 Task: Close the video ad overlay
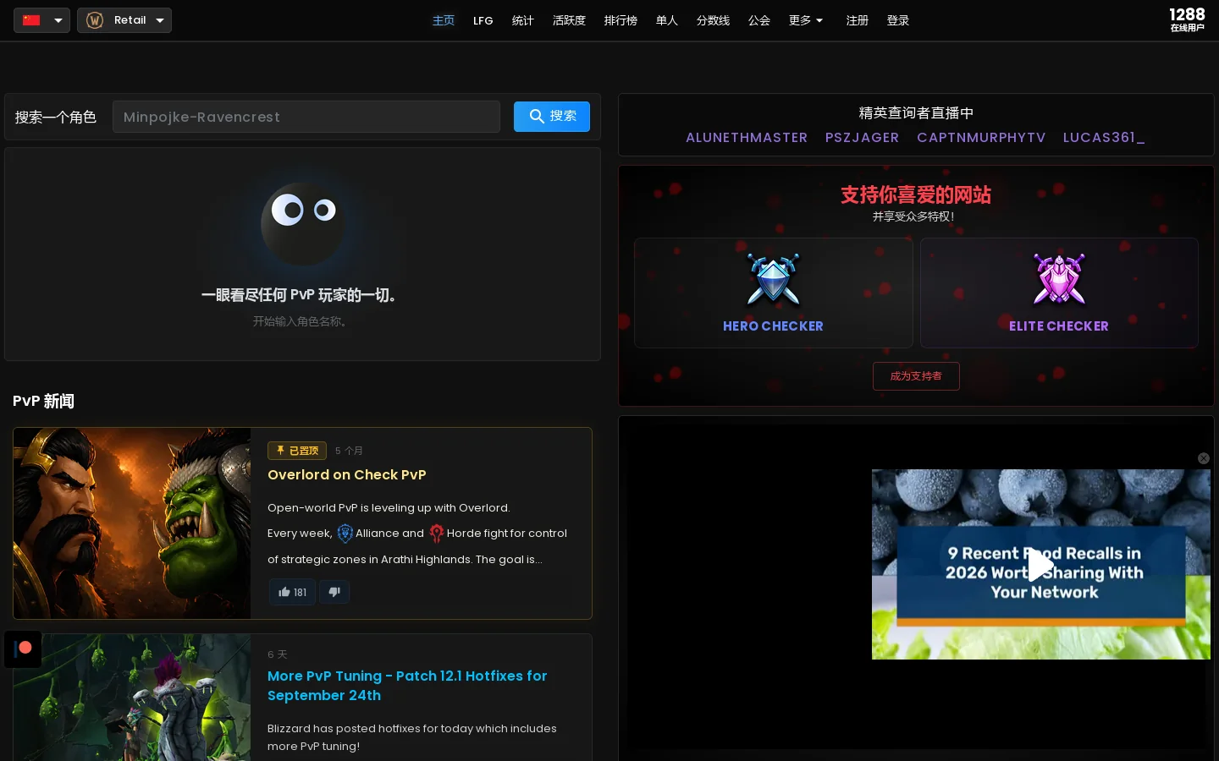pos(1204,458)
